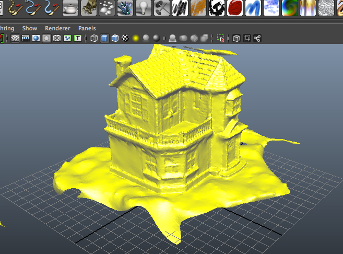
Task: Click the second blue curve brush icon
Action: click(52, 8)
